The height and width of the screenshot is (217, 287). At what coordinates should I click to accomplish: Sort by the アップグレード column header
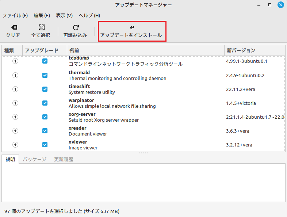click(x=45, y=50)
